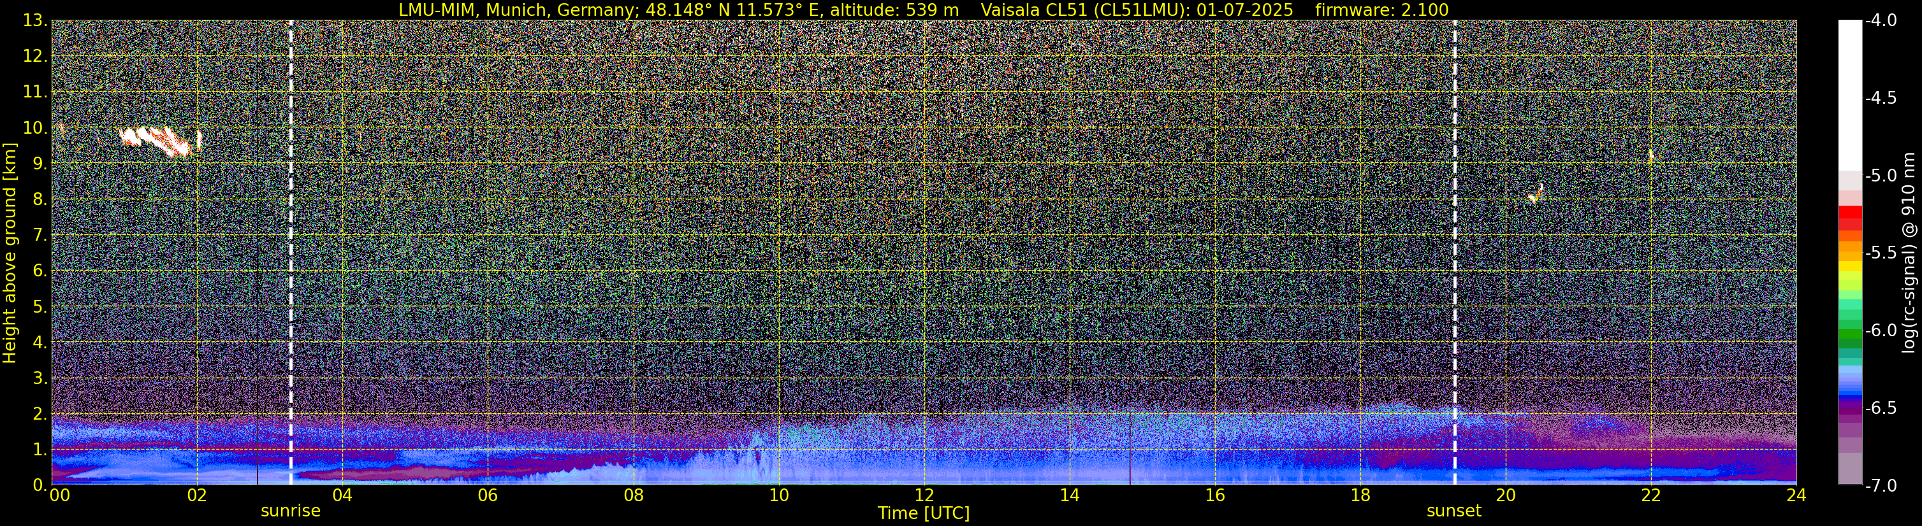Image resolution: width=1922 pixels, height=526 pixels.
Task: Click the time axis tick '14'
Action: coord(1069,495)
